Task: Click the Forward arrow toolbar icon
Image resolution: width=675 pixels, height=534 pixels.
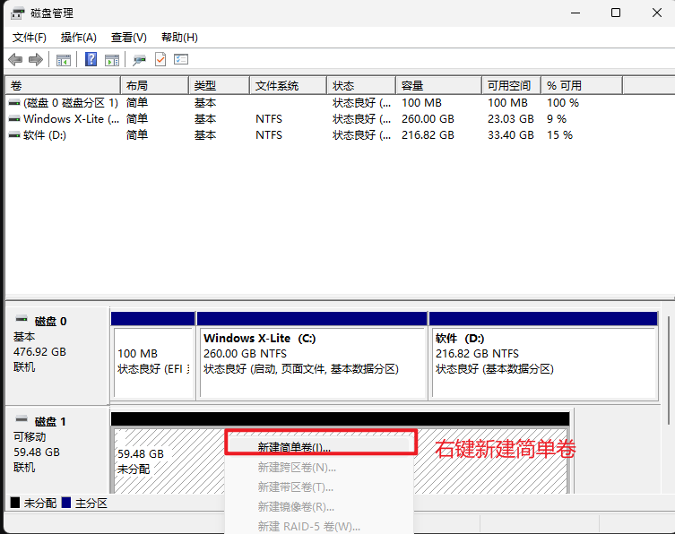Action: (36, 59)
